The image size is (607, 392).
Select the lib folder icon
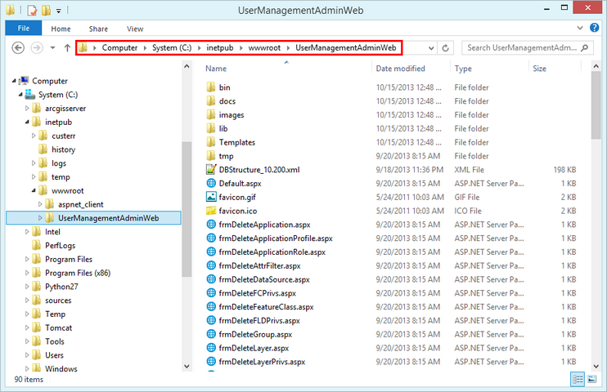pos(211,128)
